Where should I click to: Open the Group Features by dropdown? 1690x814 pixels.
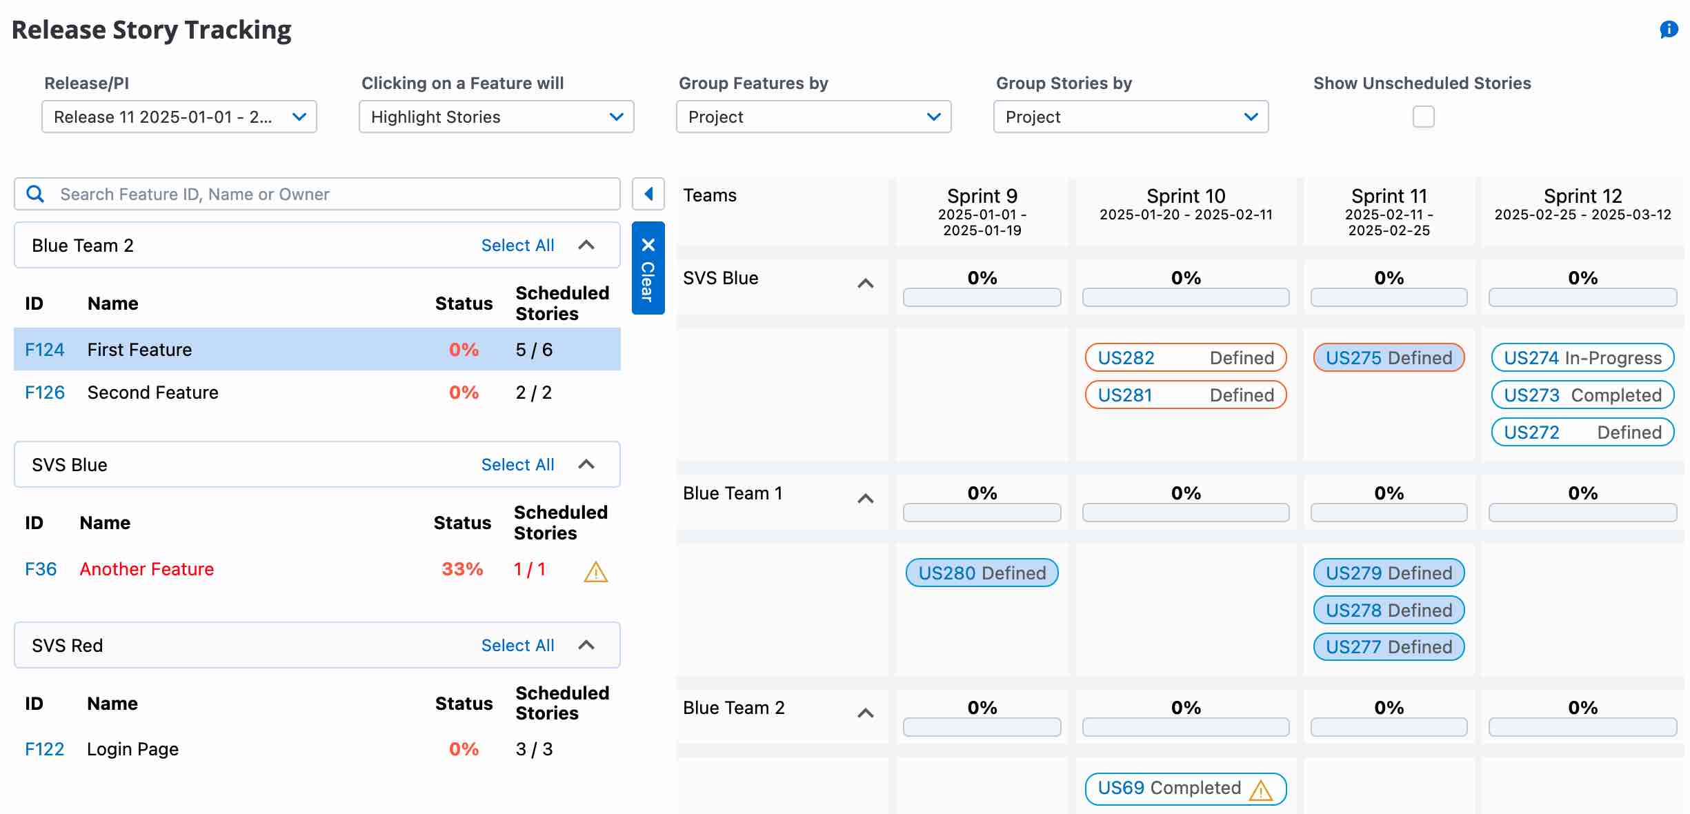pos(814,117)
